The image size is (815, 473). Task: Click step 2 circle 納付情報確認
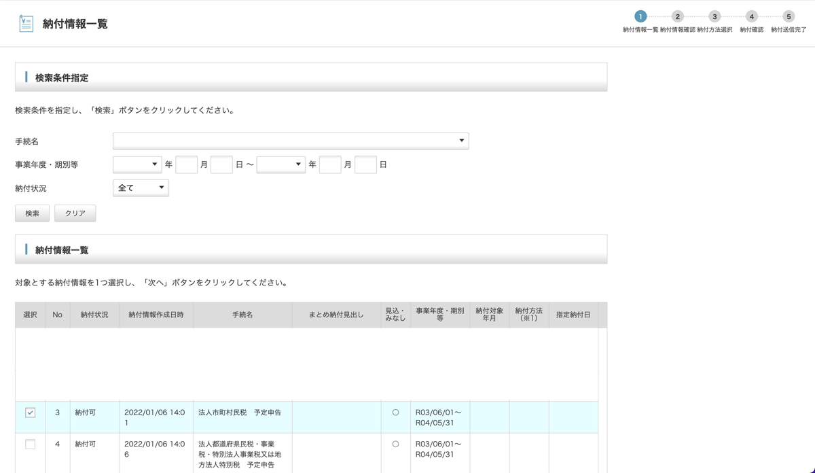click(x=677, y=16)
